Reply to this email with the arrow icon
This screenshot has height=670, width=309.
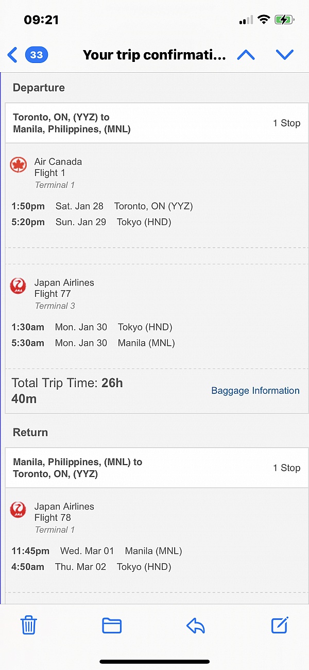point(195,625)
